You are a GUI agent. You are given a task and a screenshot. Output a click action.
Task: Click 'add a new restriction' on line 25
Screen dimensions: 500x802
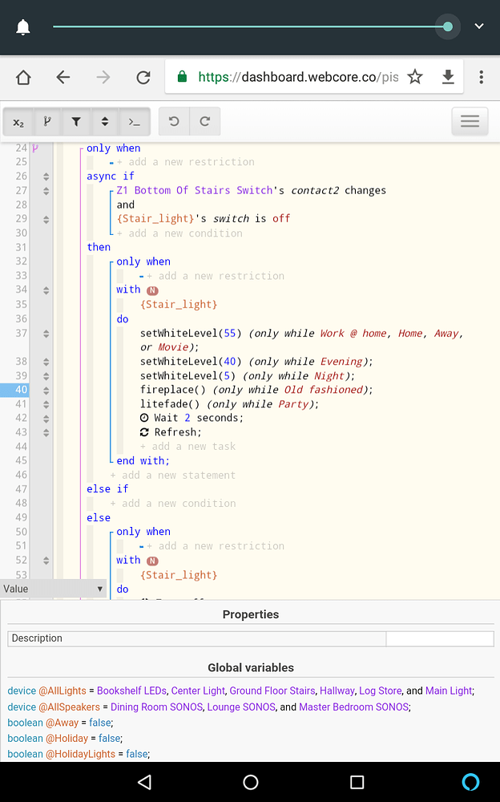point(186,162)
